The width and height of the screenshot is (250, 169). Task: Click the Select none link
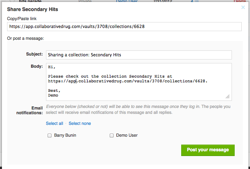point(80,123)
